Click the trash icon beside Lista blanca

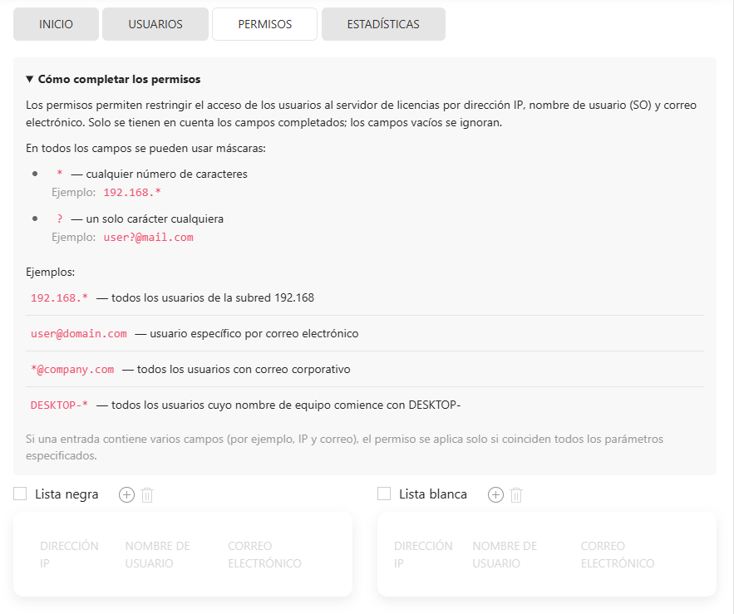coord(516,495)
